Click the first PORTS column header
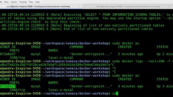173x97 pixels. coord(14,50)
